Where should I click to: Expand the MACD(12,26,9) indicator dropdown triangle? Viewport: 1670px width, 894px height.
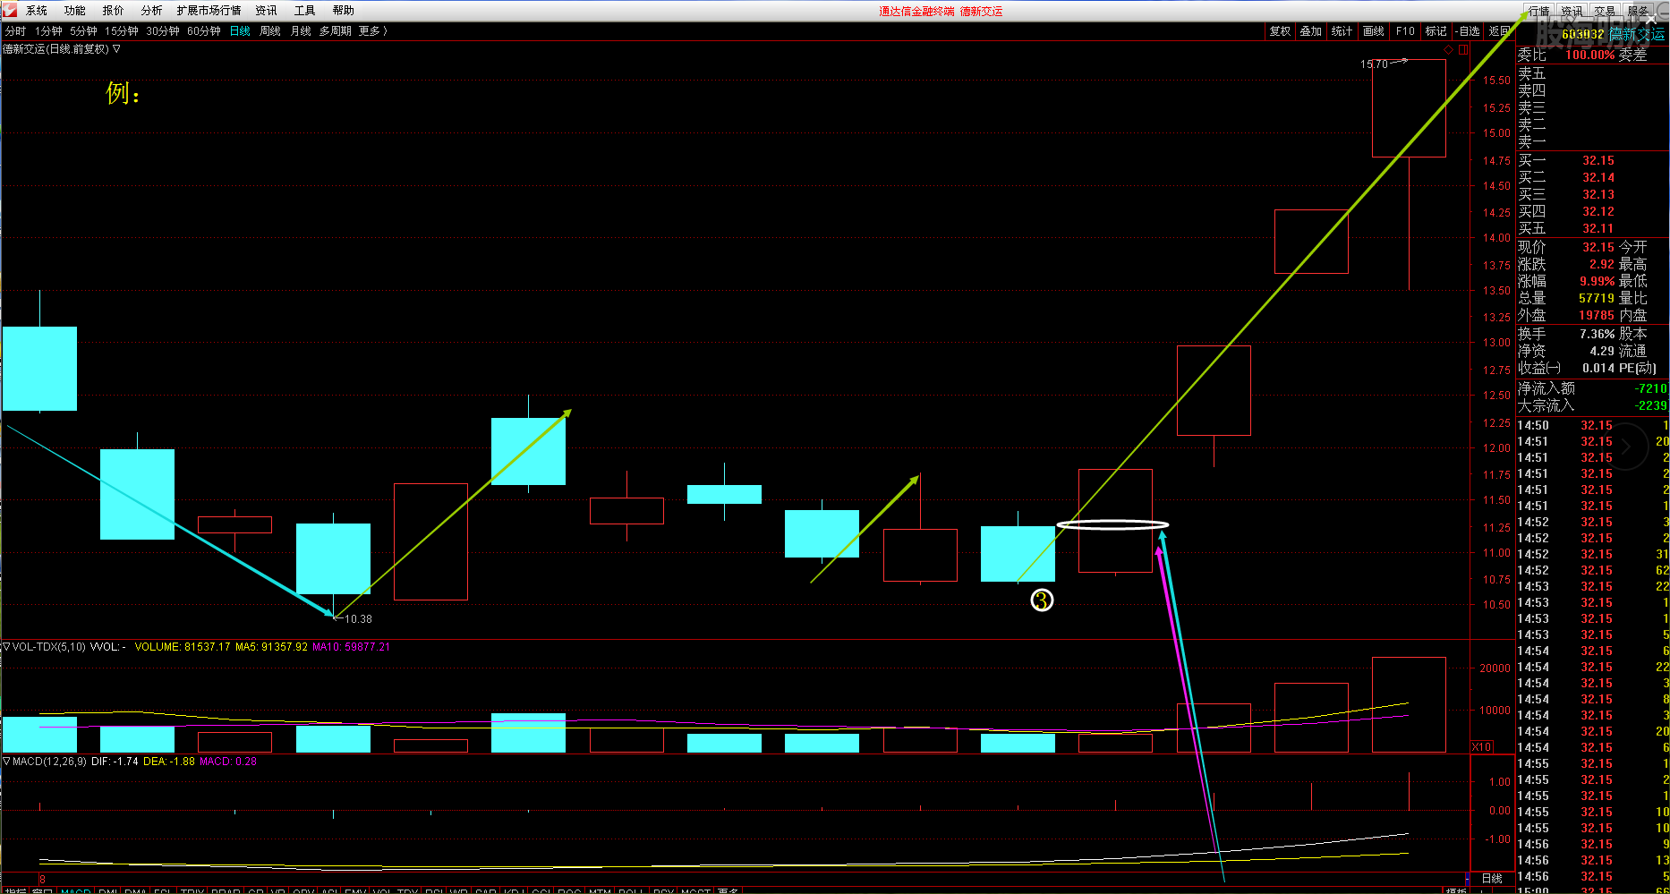click(6, 762)
